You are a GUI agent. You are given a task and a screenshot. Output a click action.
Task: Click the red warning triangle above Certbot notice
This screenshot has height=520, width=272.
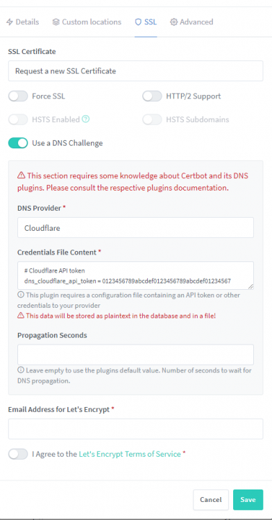22,175
